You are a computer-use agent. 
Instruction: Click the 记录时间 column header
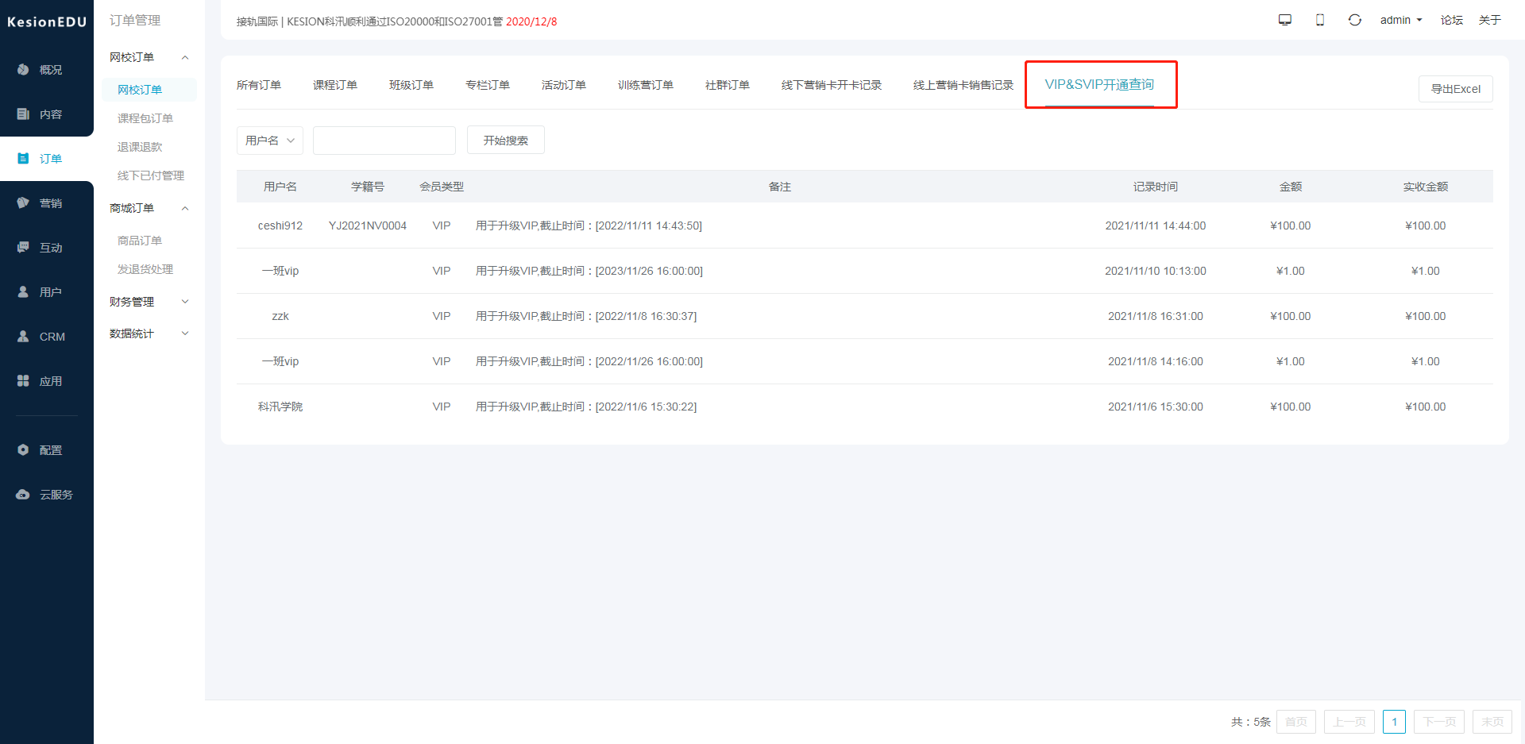click(x=1156, y=187)
